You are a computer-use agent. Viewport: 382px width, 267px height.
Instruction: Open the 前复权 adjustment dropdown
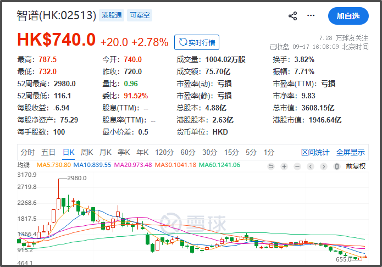[x=356, y=166]
